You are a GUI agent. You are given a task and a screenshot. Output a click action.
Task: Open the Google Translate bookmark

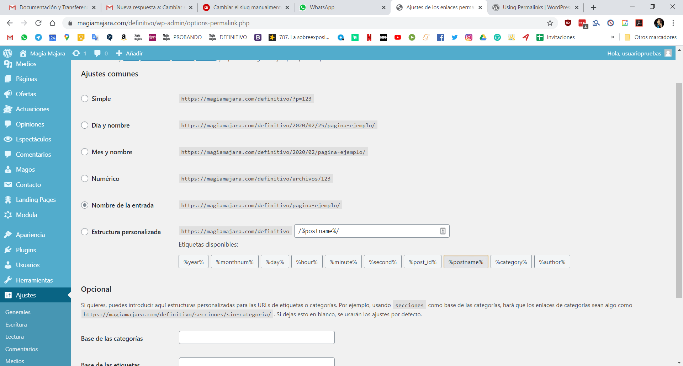pyautogui.click(x=95, y=37)
